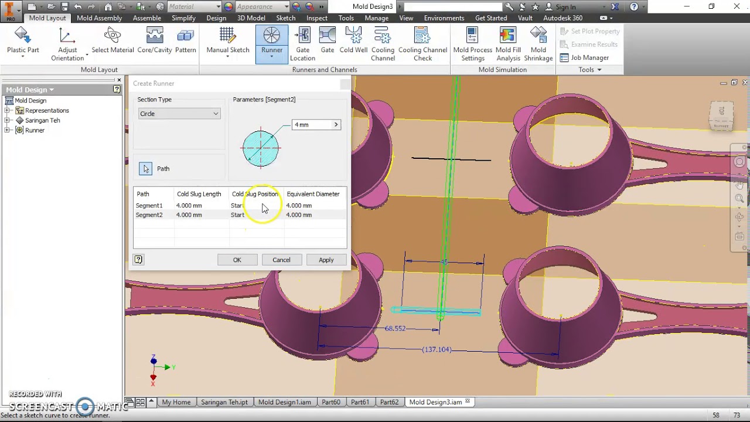Open Create Runner dialog help icon
This screenshot has height=422, width=750.
tap(138, 259)
